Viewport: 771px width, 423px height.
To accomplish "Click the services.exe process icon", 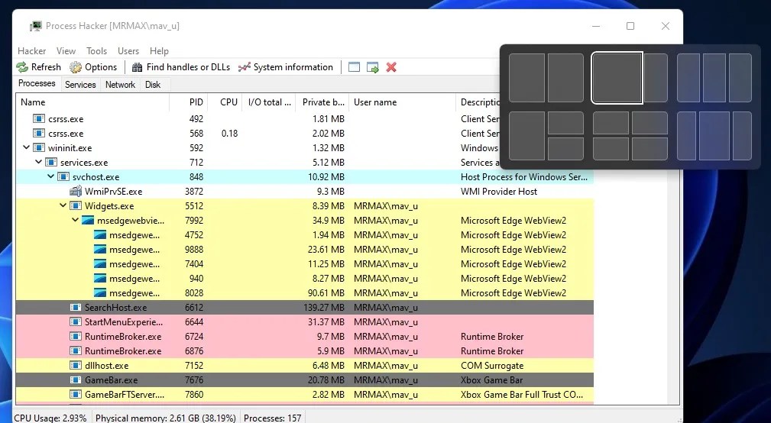I will point(51,162).
